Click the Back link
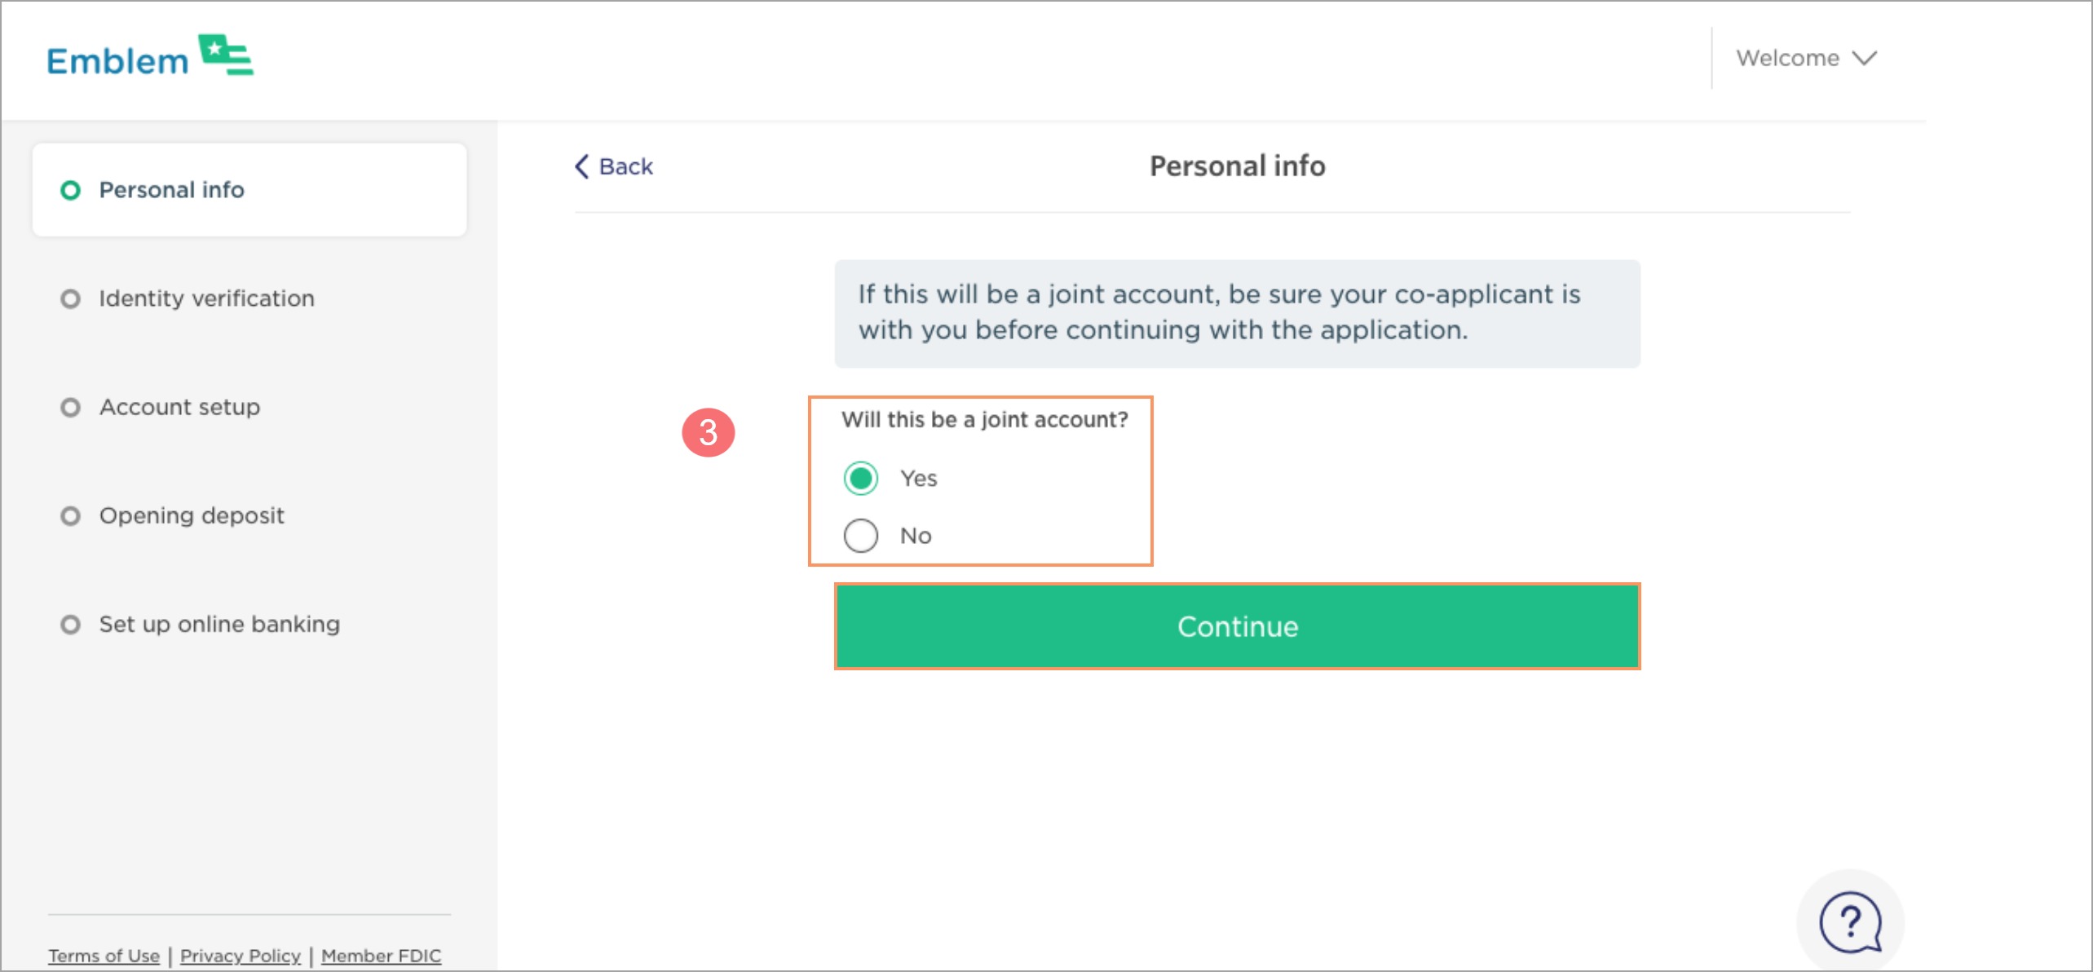The image size is (2093, 972). pos(625,166)
